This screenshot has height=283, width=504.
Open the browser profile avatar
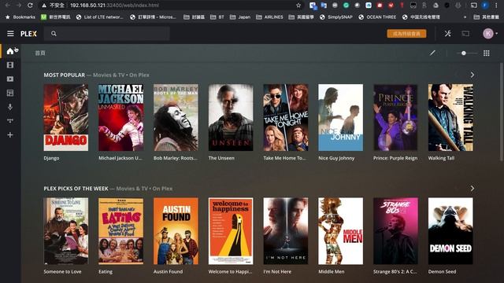pyautogui.click(x=485, y=6)
